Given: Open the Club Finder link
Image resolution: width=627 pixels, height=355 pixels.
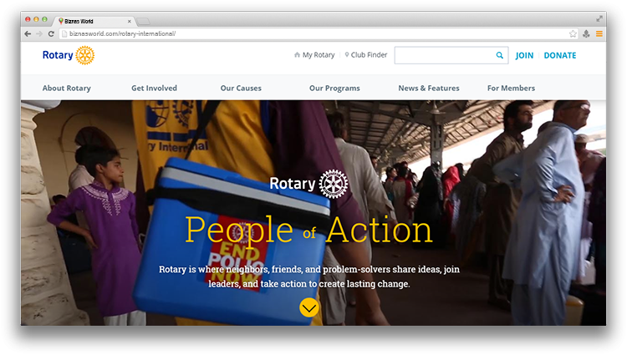Looking at the screenshot, I should point(366,55).
